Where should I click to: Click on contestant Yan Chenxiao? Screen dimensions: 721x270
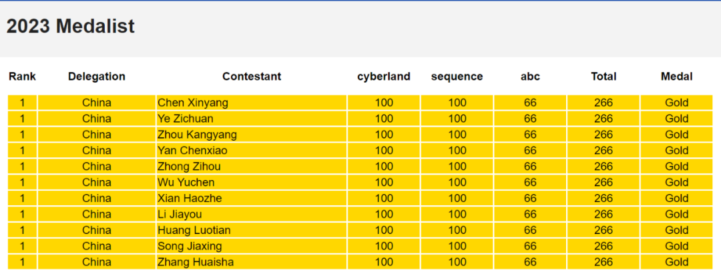pos(192,151)
